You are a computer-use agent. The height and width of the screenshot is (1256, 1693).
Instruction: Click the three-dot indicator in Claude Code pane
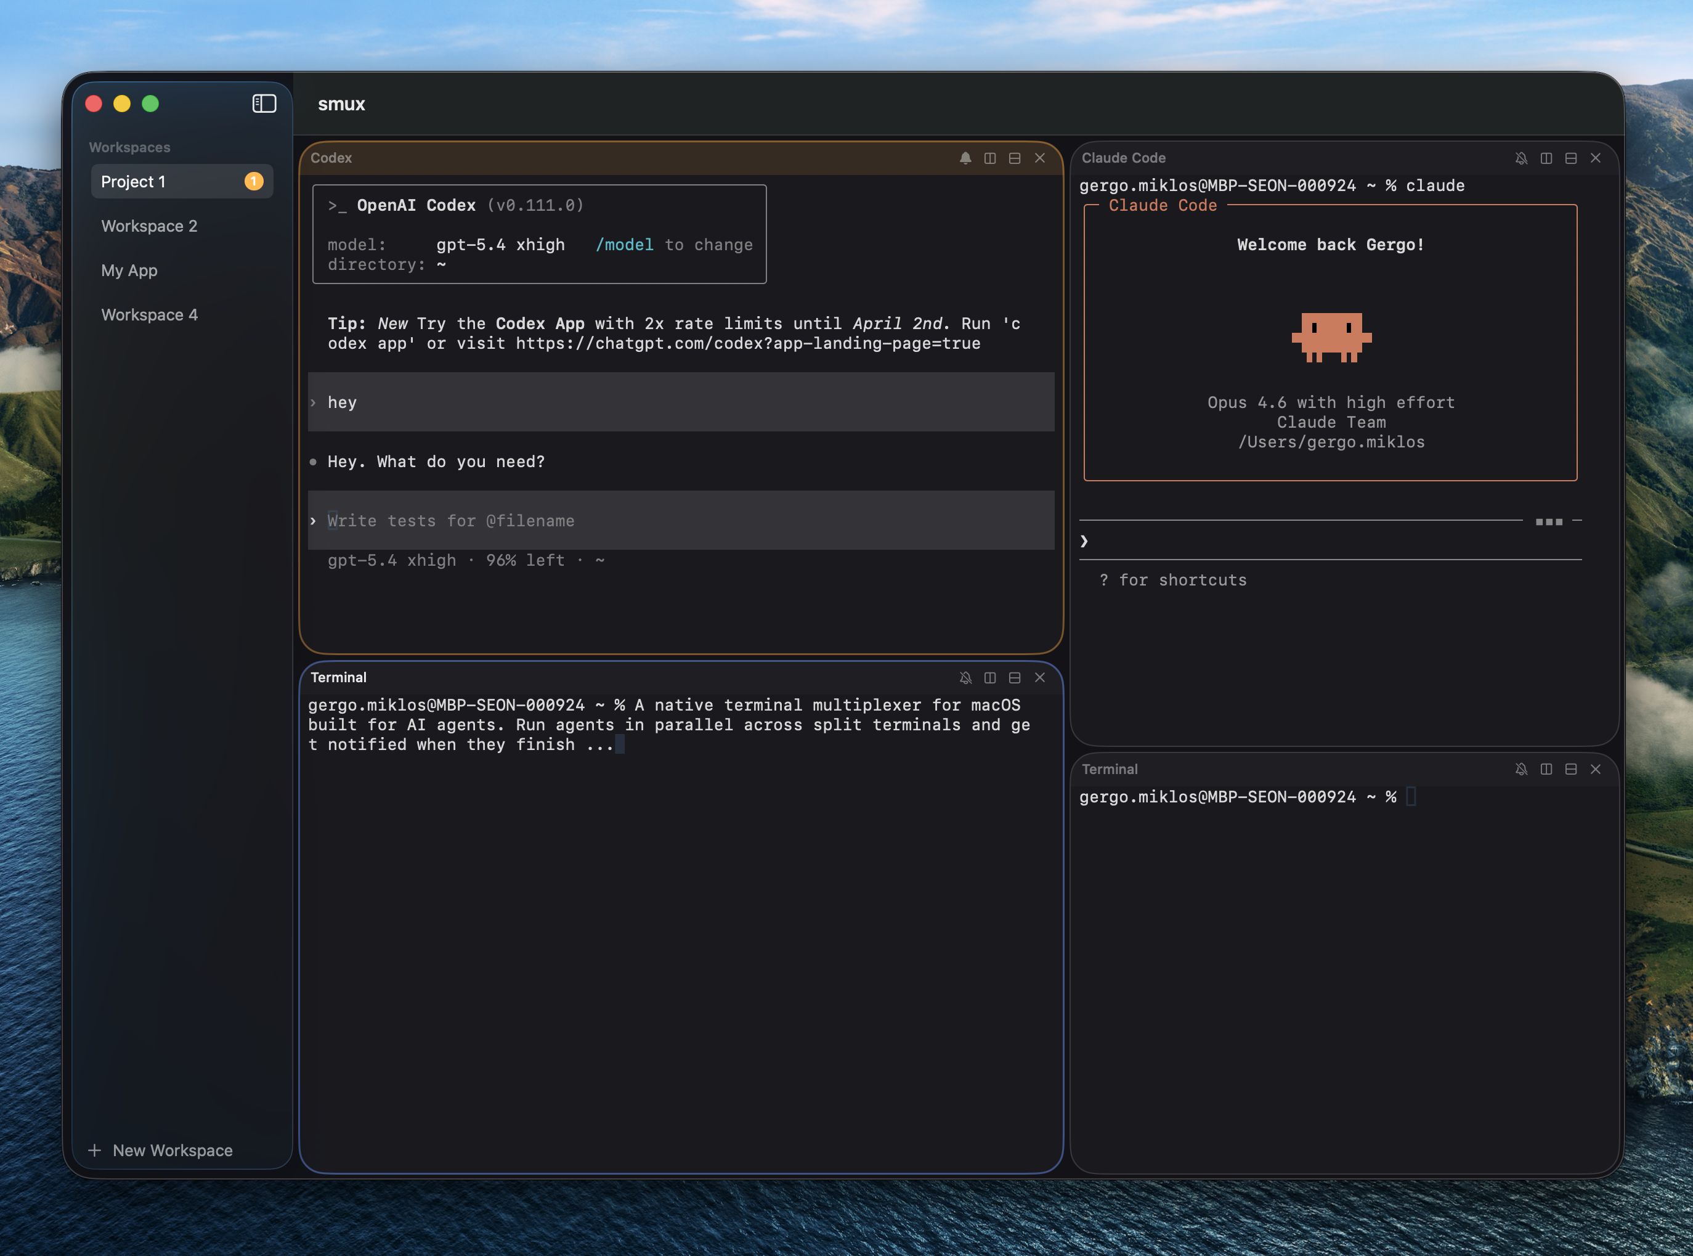point(1549,521)
